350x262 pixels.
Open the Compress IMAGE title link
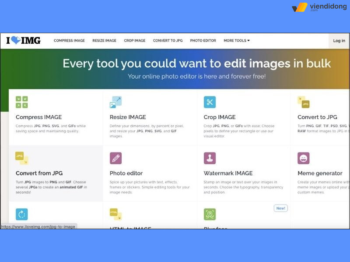click(x=38, y=117)
